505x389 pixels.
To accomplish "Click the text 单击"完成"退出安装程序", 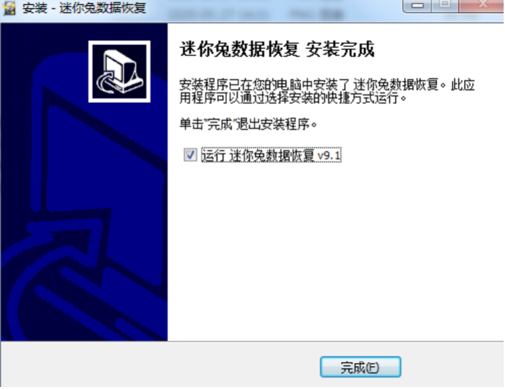I will point(248,124).
